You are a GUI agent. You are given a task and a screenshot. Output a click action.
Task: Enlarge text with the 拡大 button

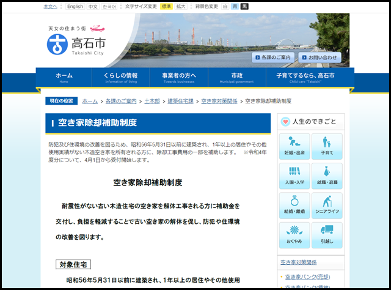(181, 7)
